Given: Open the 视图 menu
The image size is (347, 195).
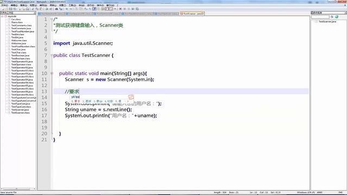Looking at the screenshot, I should tap(33, 5).
